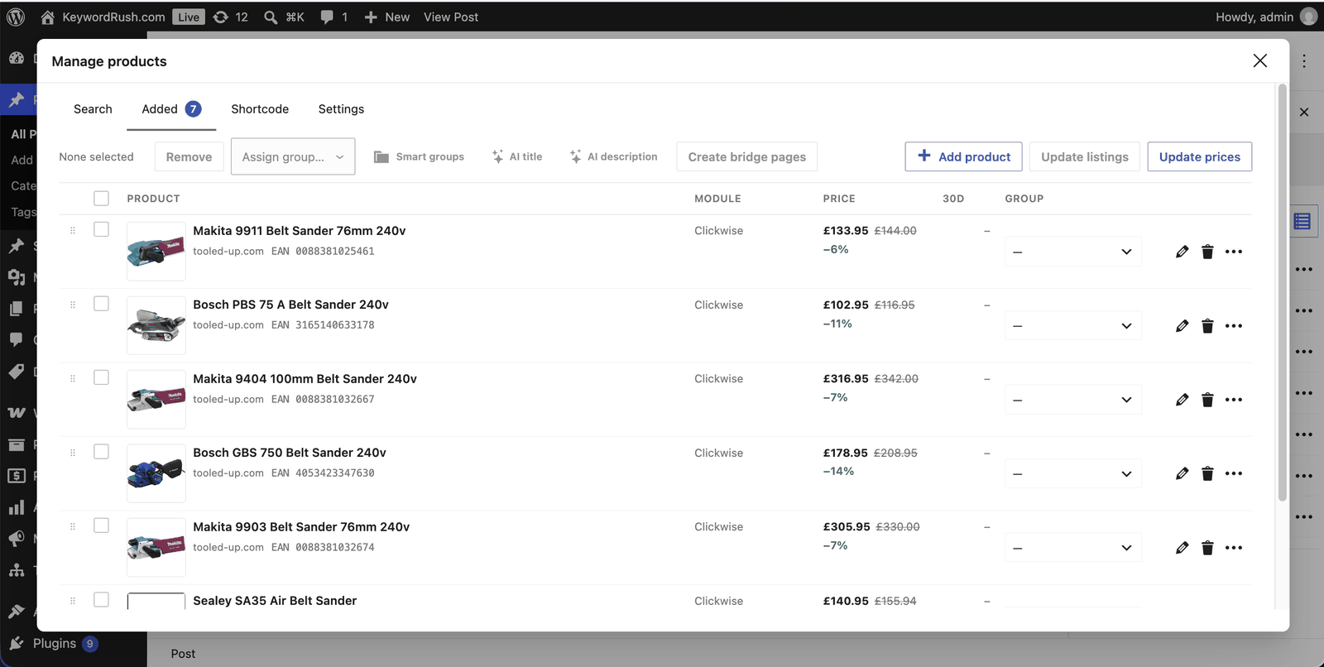This screenshot has width=1324, height=667.
Task: Trash the Bosch PBS 75 A product
Action: tap(1207, 326)
